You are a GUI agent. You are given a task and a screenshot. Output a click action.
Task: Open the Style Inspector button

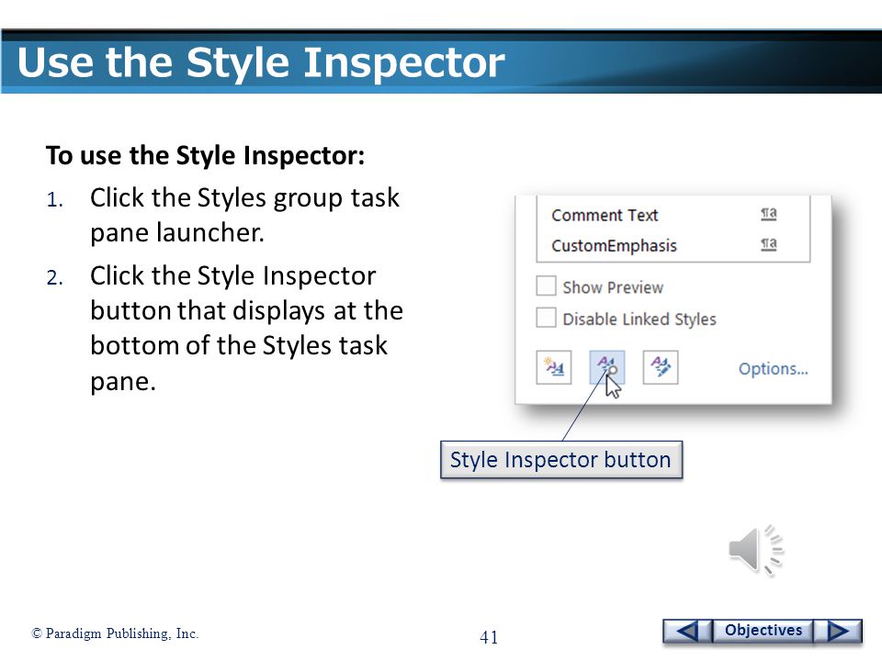click(607, 367)
